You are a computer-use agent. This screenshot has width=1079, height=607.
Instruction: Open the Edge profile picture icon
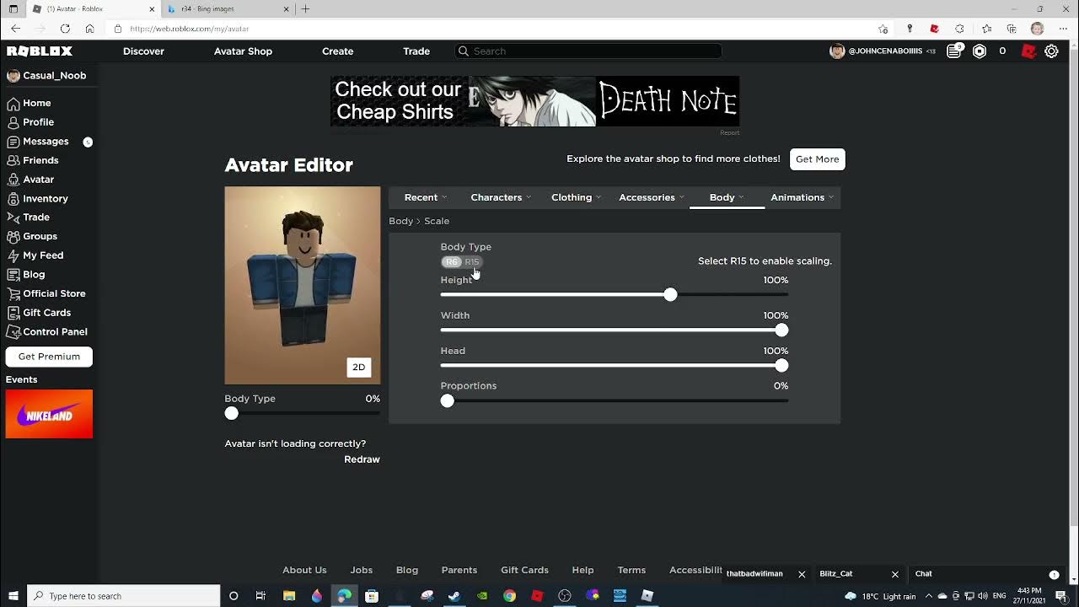pos(1037,29)
